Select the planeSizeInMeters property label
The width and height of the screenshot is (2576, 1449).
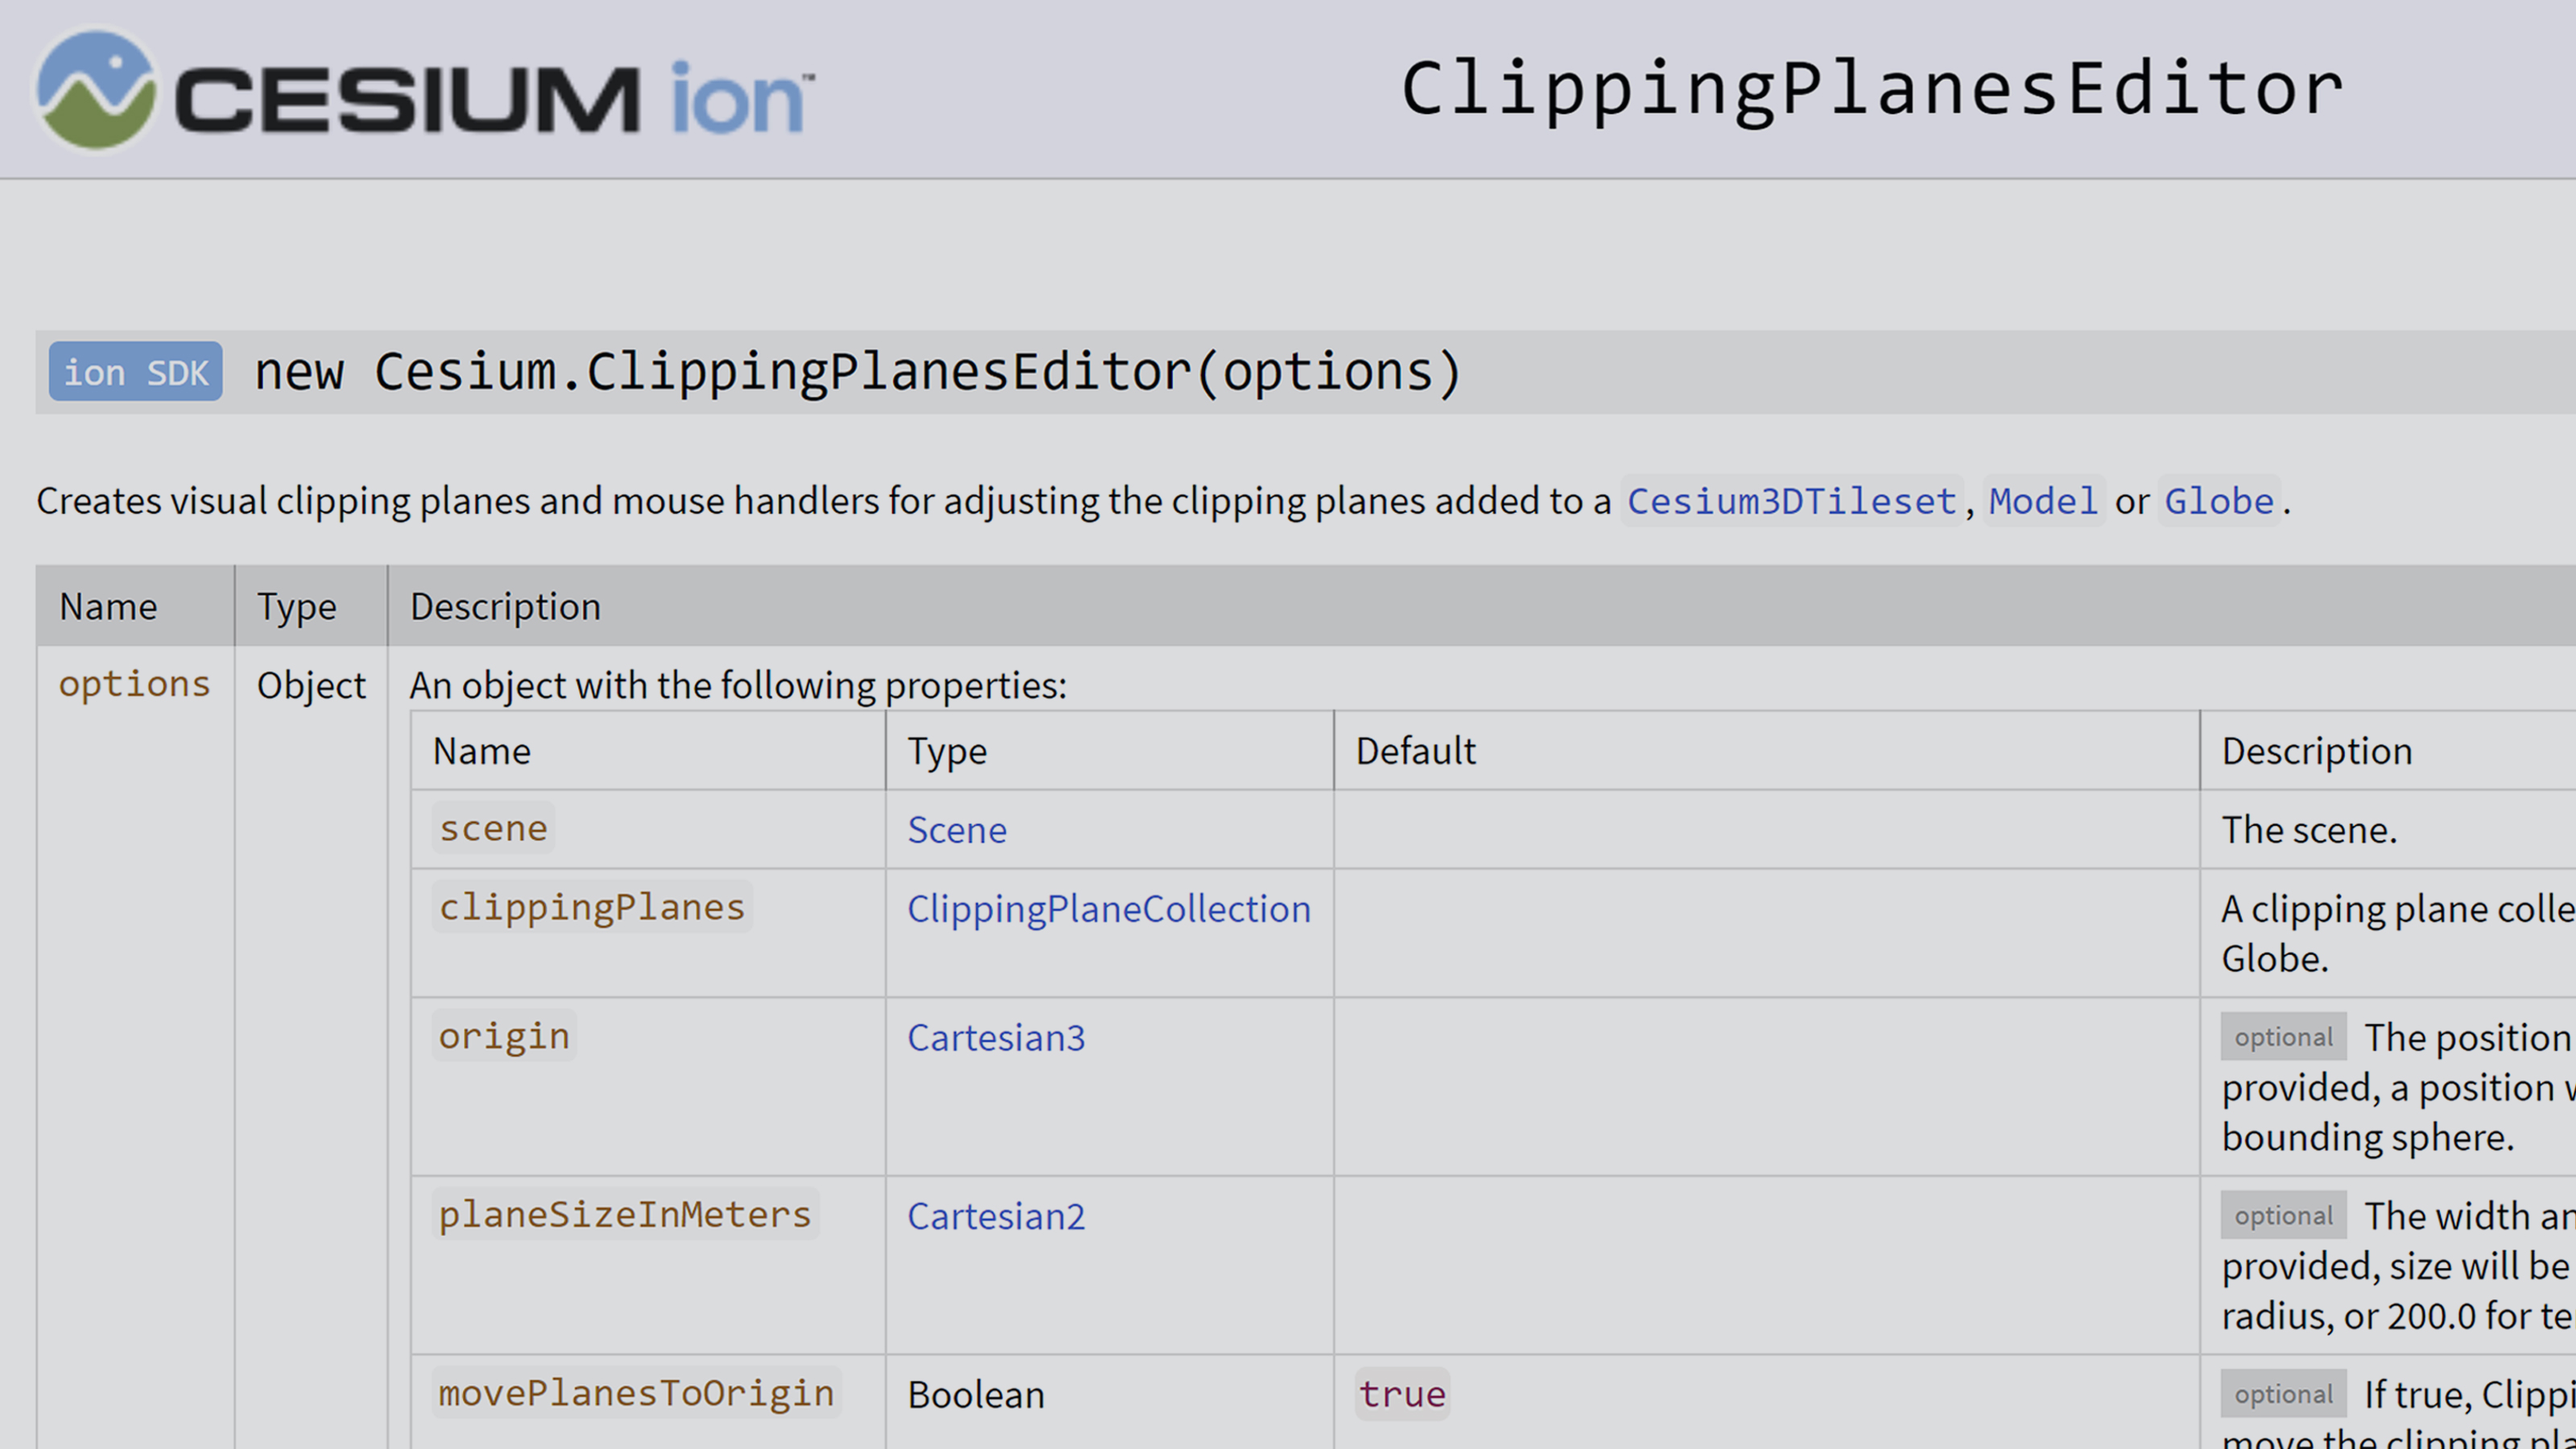point(623,1213)
